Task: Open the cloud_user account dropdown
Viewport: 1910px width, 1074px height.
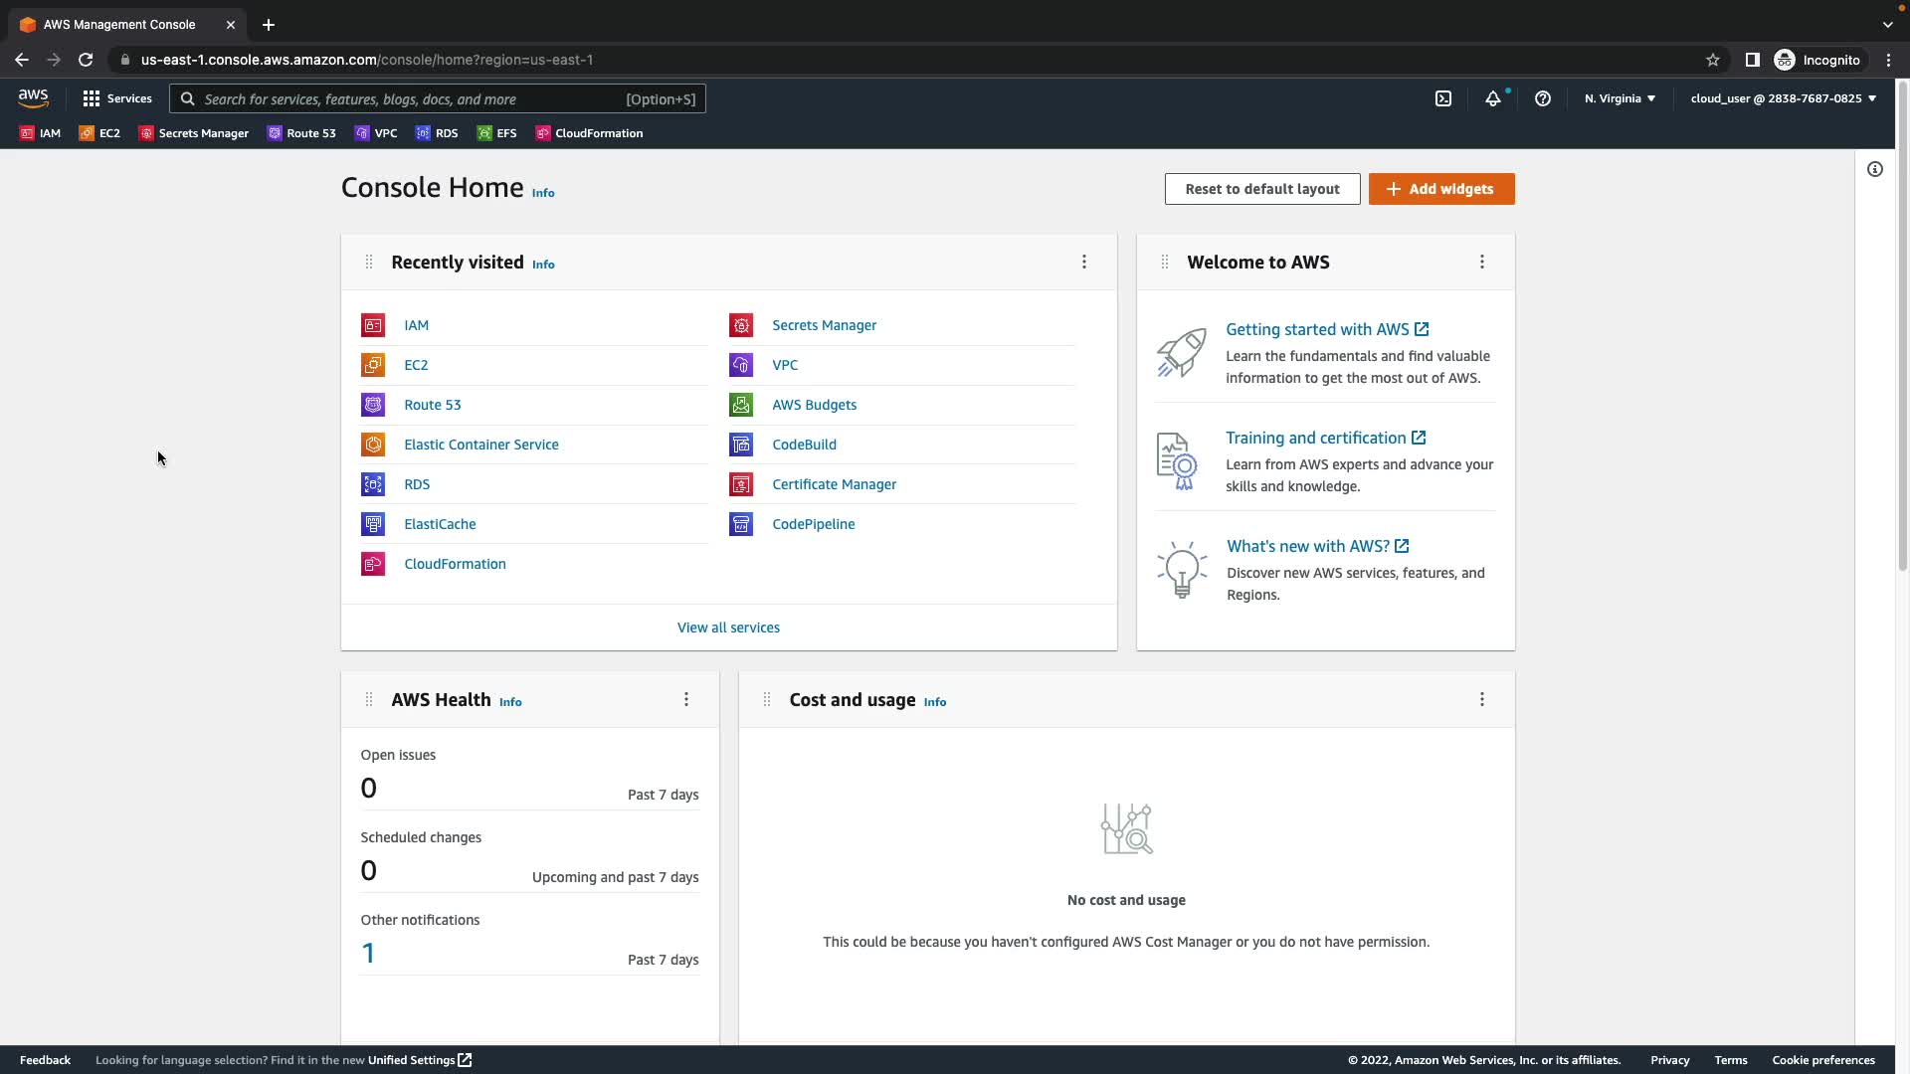Action: (x=1783, y=98)
